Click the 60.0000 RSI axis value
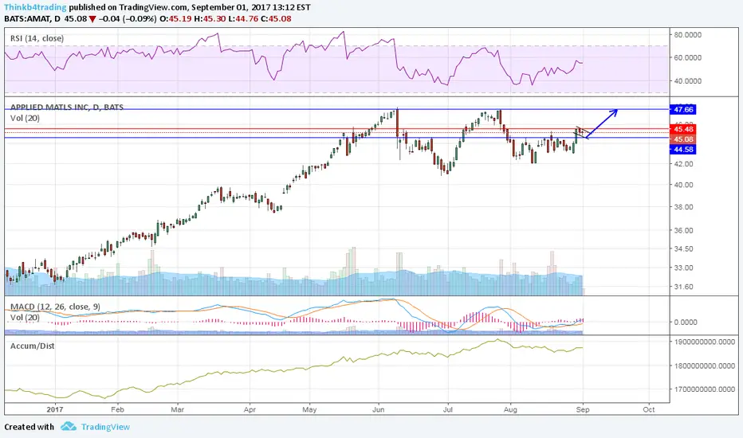 click(x=687, y=57)
